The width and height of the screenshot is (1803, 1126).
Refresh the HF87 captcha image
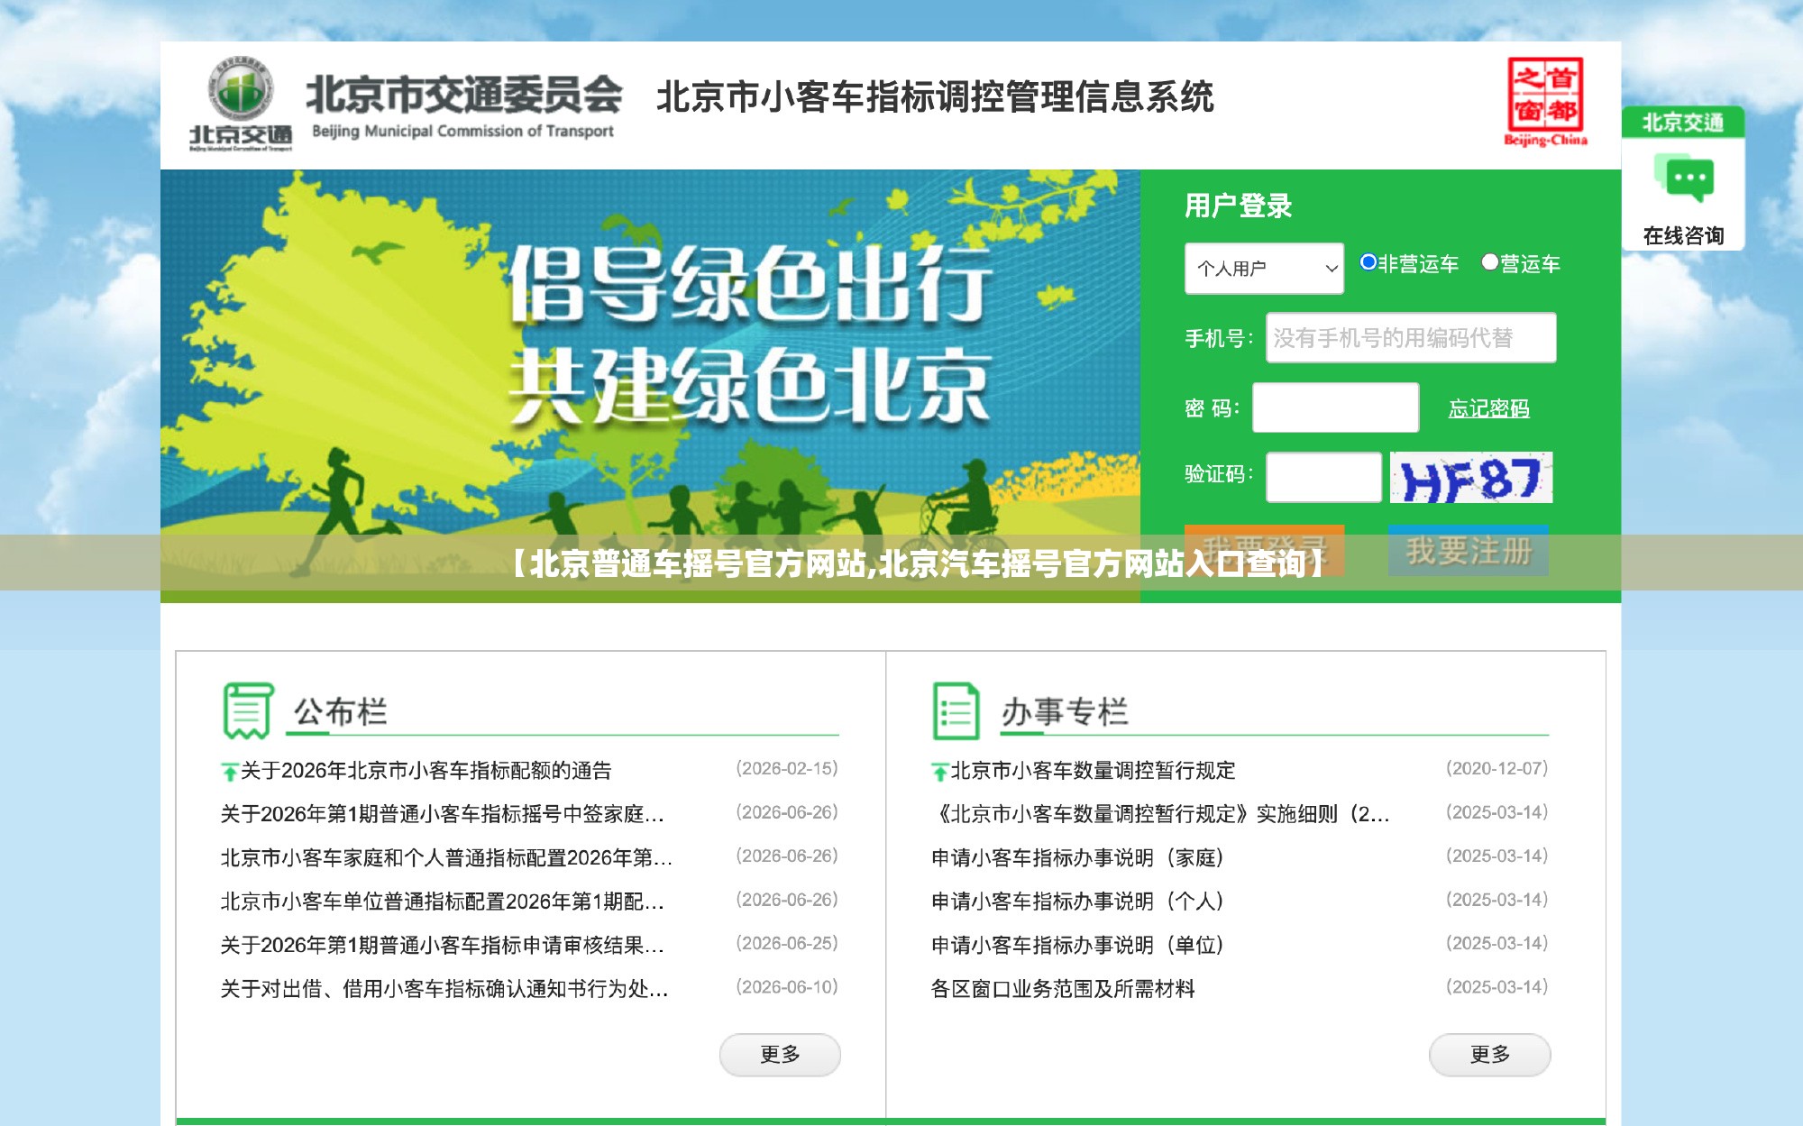pyautogui.click(x=1471, y=478)
